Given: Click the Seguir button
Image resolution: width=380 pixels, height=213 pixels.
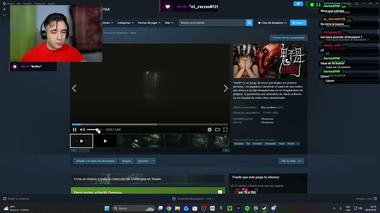Looking at the screenshot, I should pos(126,161).
